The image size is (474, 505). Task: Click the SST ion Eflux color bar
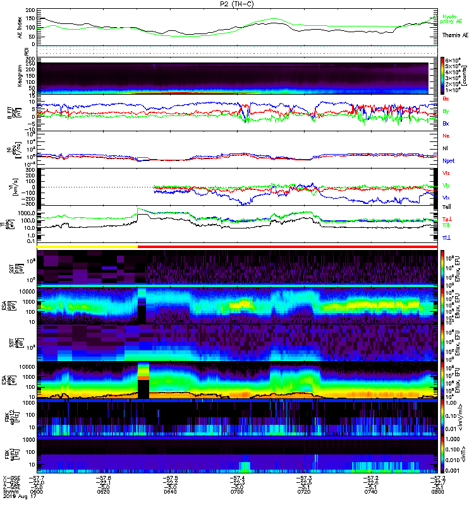[x=442, y=268]
